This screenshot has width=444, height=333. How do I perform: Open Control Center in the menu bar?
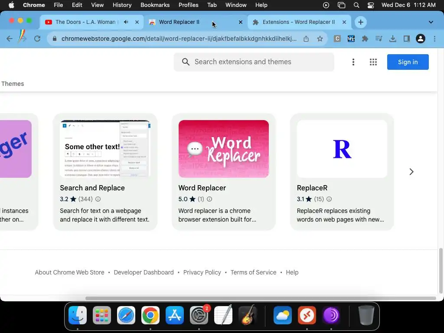[x=371, y=5]
